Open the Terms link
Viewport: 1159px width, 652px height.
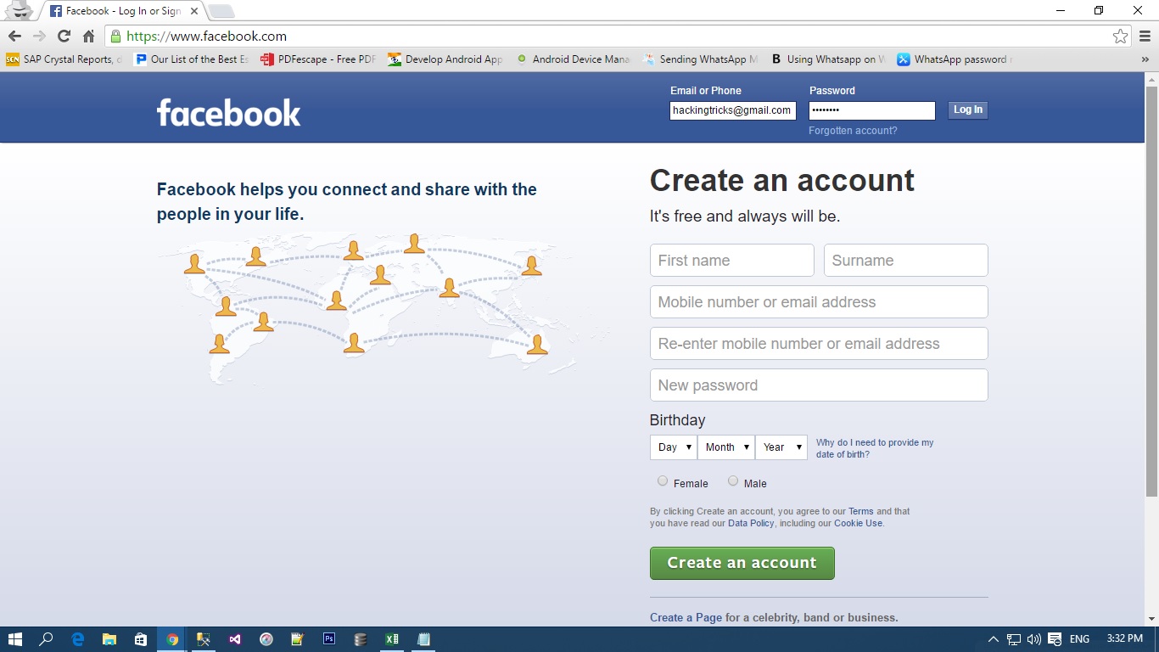click(x=861, y=512)
